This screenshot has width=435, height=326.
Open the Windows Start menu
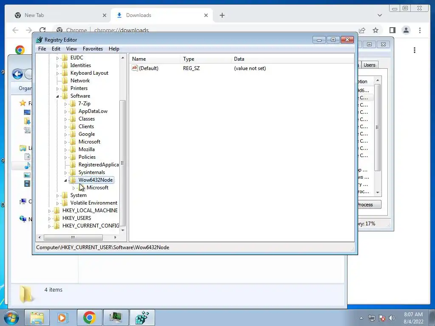(x=11, y=318)
